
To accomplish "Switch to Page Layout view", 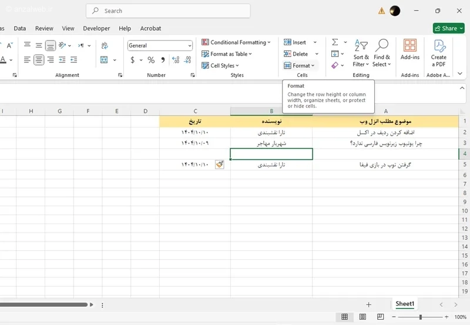I will (x=362, y=317).
